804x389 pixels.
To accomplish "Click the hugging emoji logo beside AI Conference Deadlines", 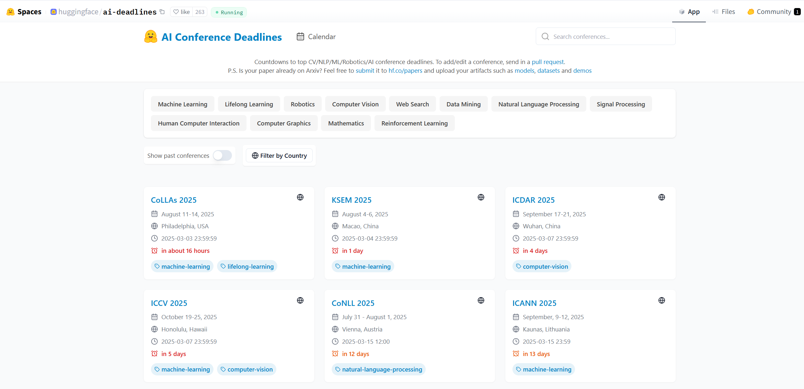I will point(151,37).
